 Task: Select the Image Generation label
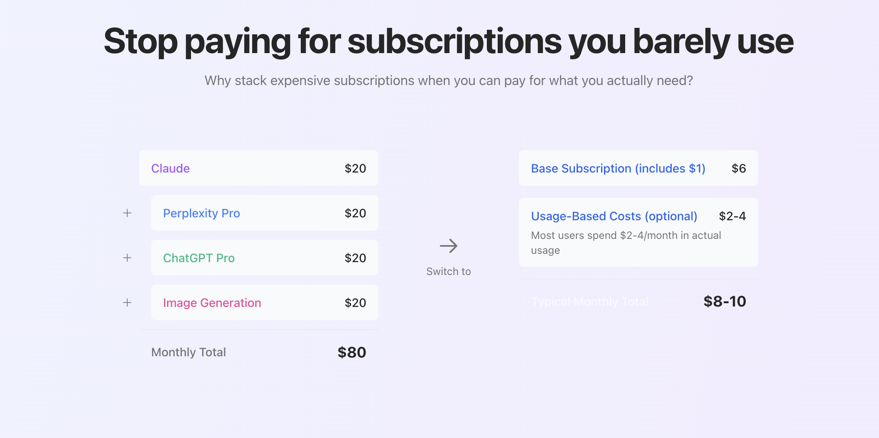point(212,303)
